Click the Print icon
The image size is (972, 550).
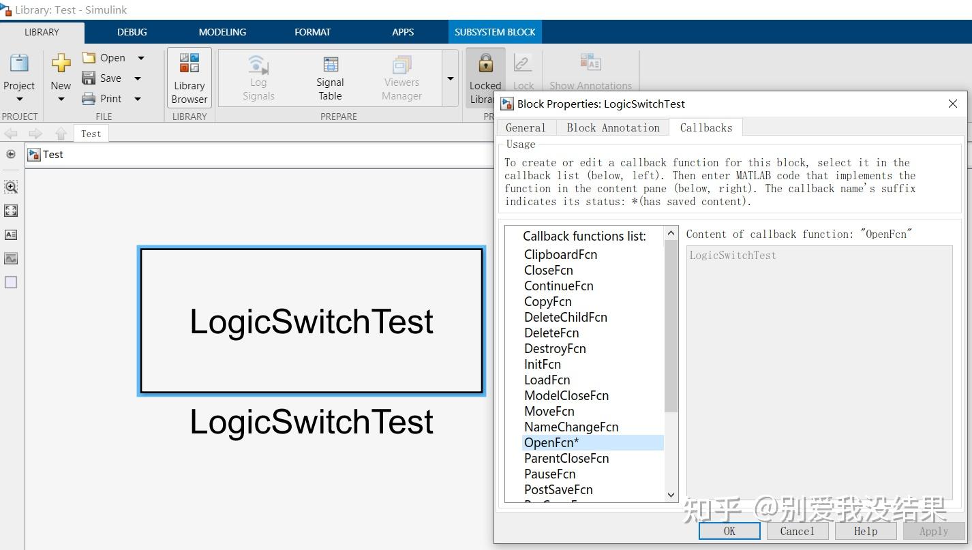coord(89,98)
